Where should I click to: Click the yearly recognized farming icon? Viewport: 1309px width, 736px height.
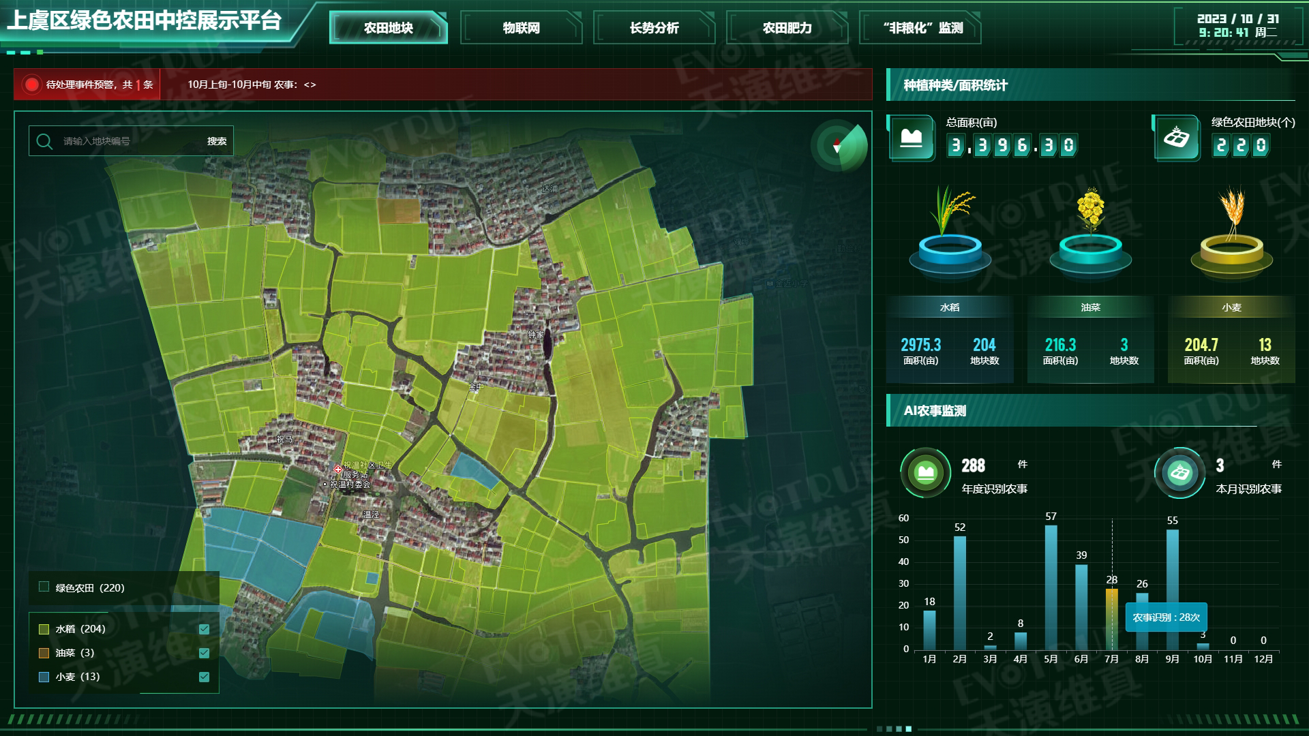click(925, 472)
